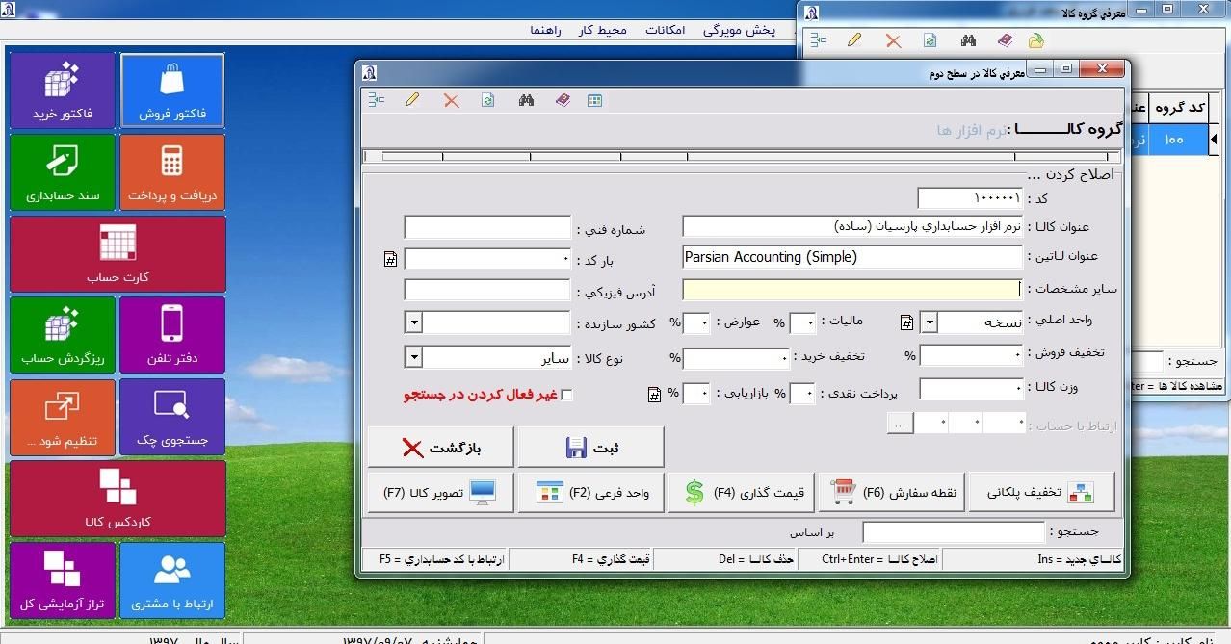Click the تخفیف پلکانی button
Viewport: 1231px width, 644px height.
(1041, 493)
